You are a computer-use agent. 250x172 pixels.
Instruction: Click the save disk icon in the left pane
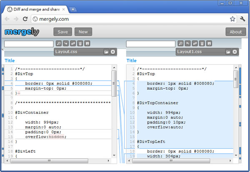click(87, 43)
